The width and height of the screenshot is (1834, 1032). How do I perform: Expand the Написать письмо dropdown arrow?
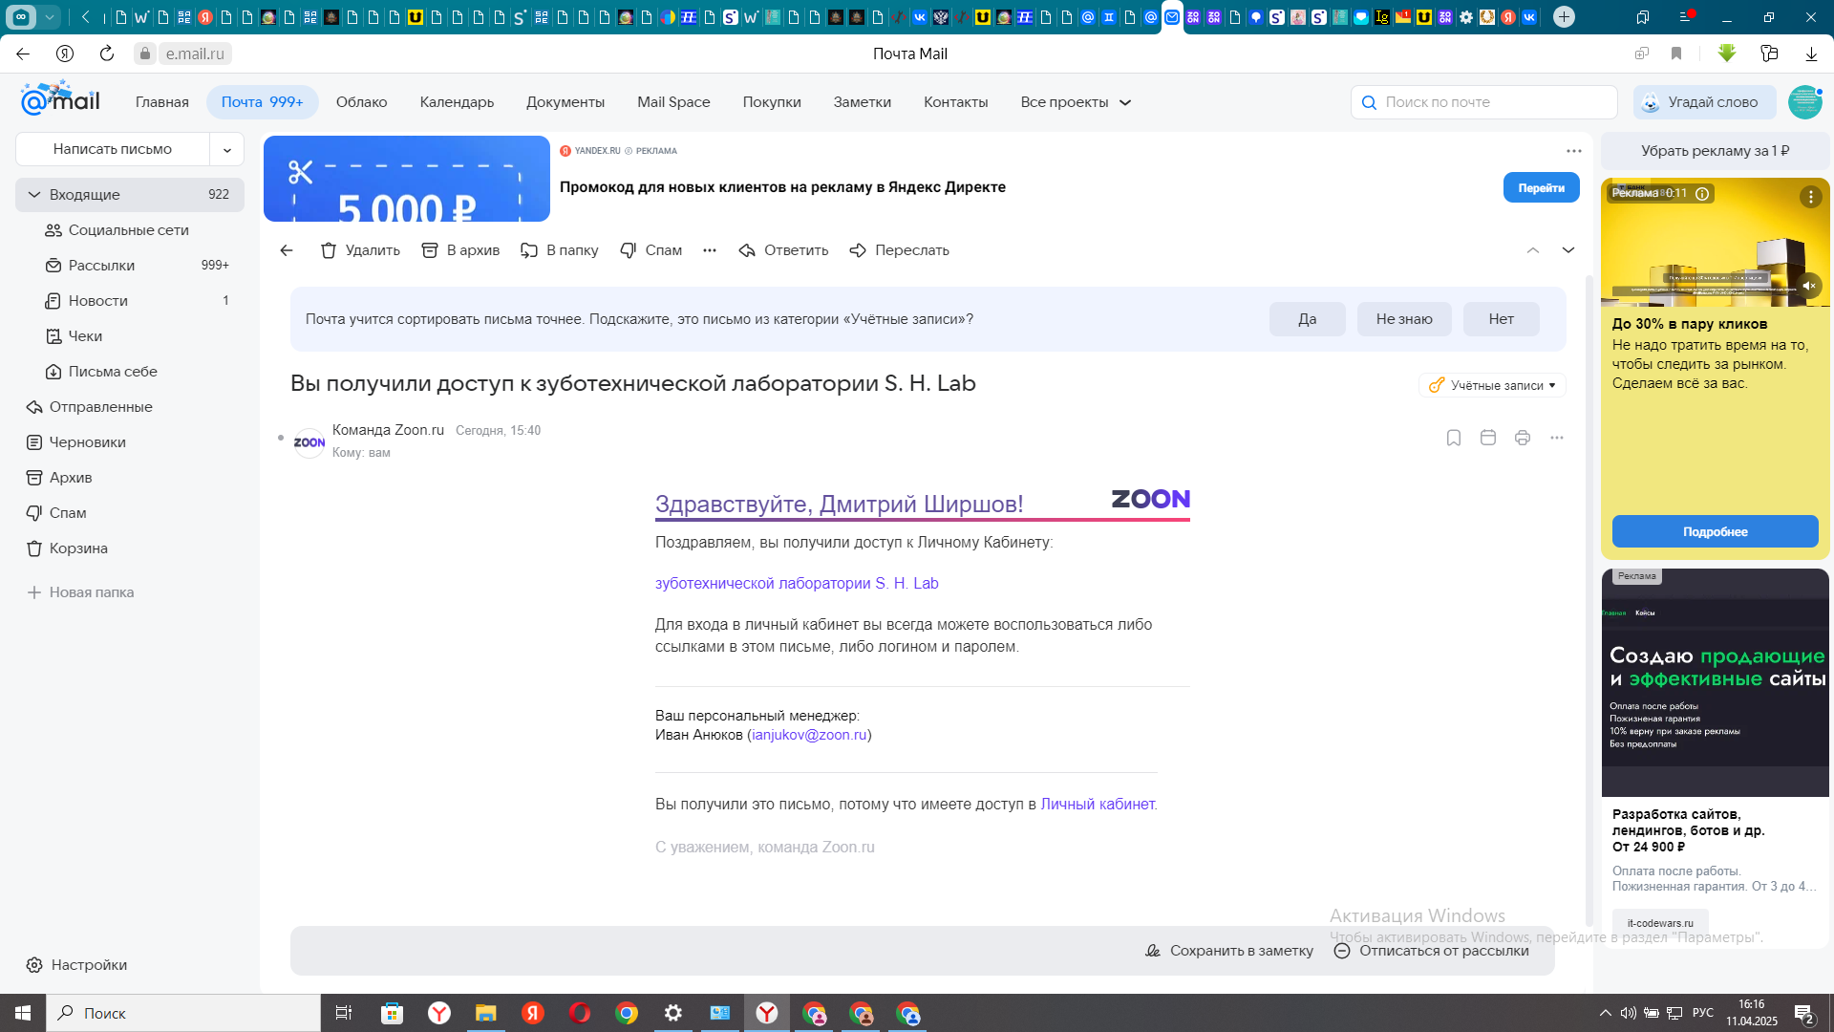pyautogui.click(x=227, y=149)
